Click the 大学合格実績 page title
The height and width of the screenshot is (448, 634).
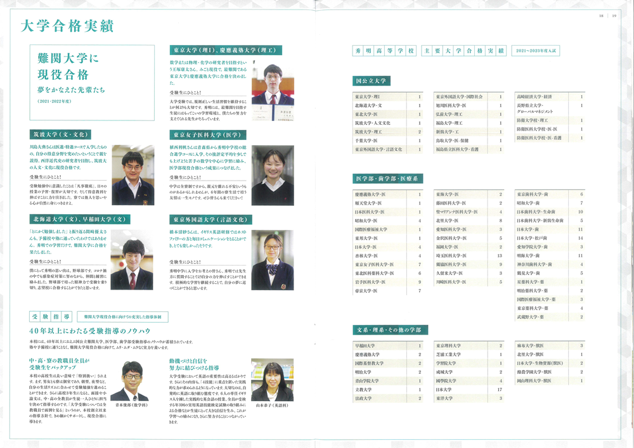coord(67,26)
